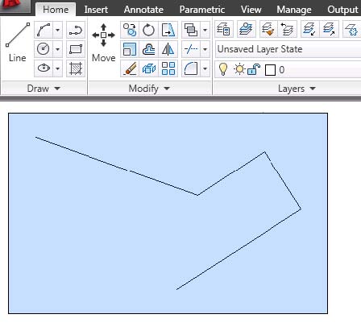
Task: Select the Polyline tool icon
Action: (x=76, y=30)
